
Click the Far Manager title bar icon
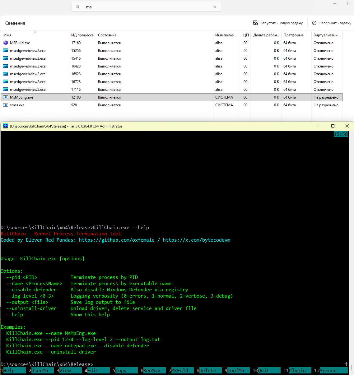pos(5,126)
